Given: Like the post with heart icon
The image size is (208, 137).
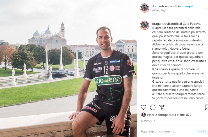Looking at the screenshot, I should click(x=143, y=107).
